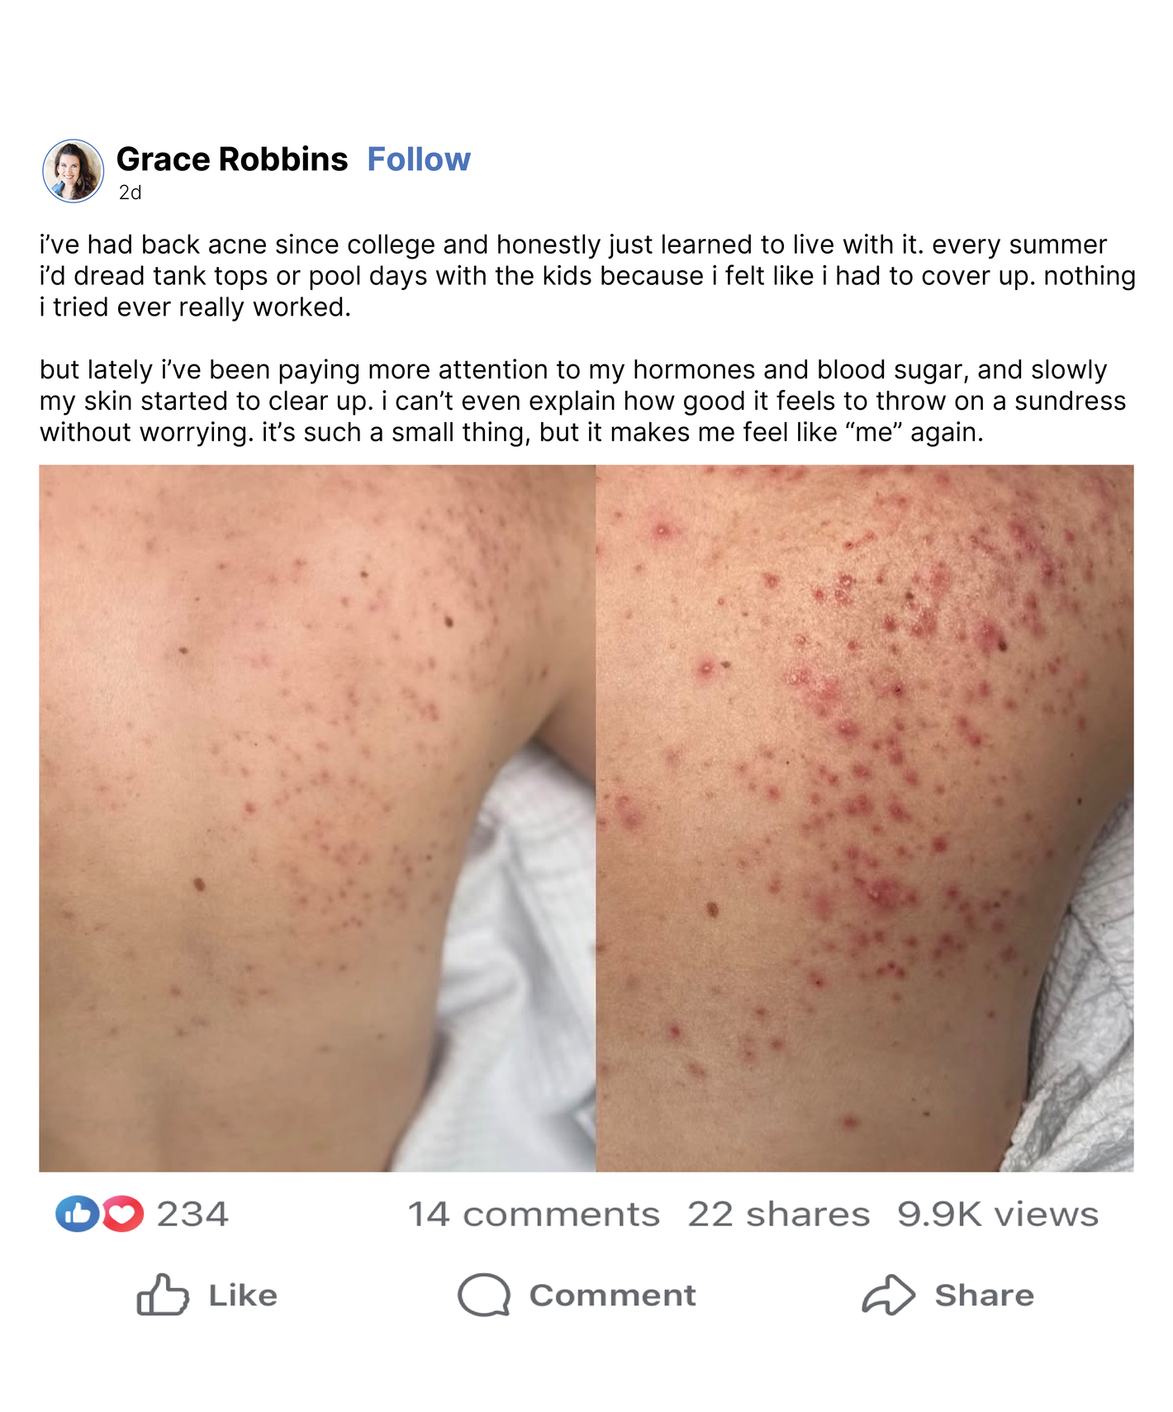Click the Grace Robbins author name

232,159
